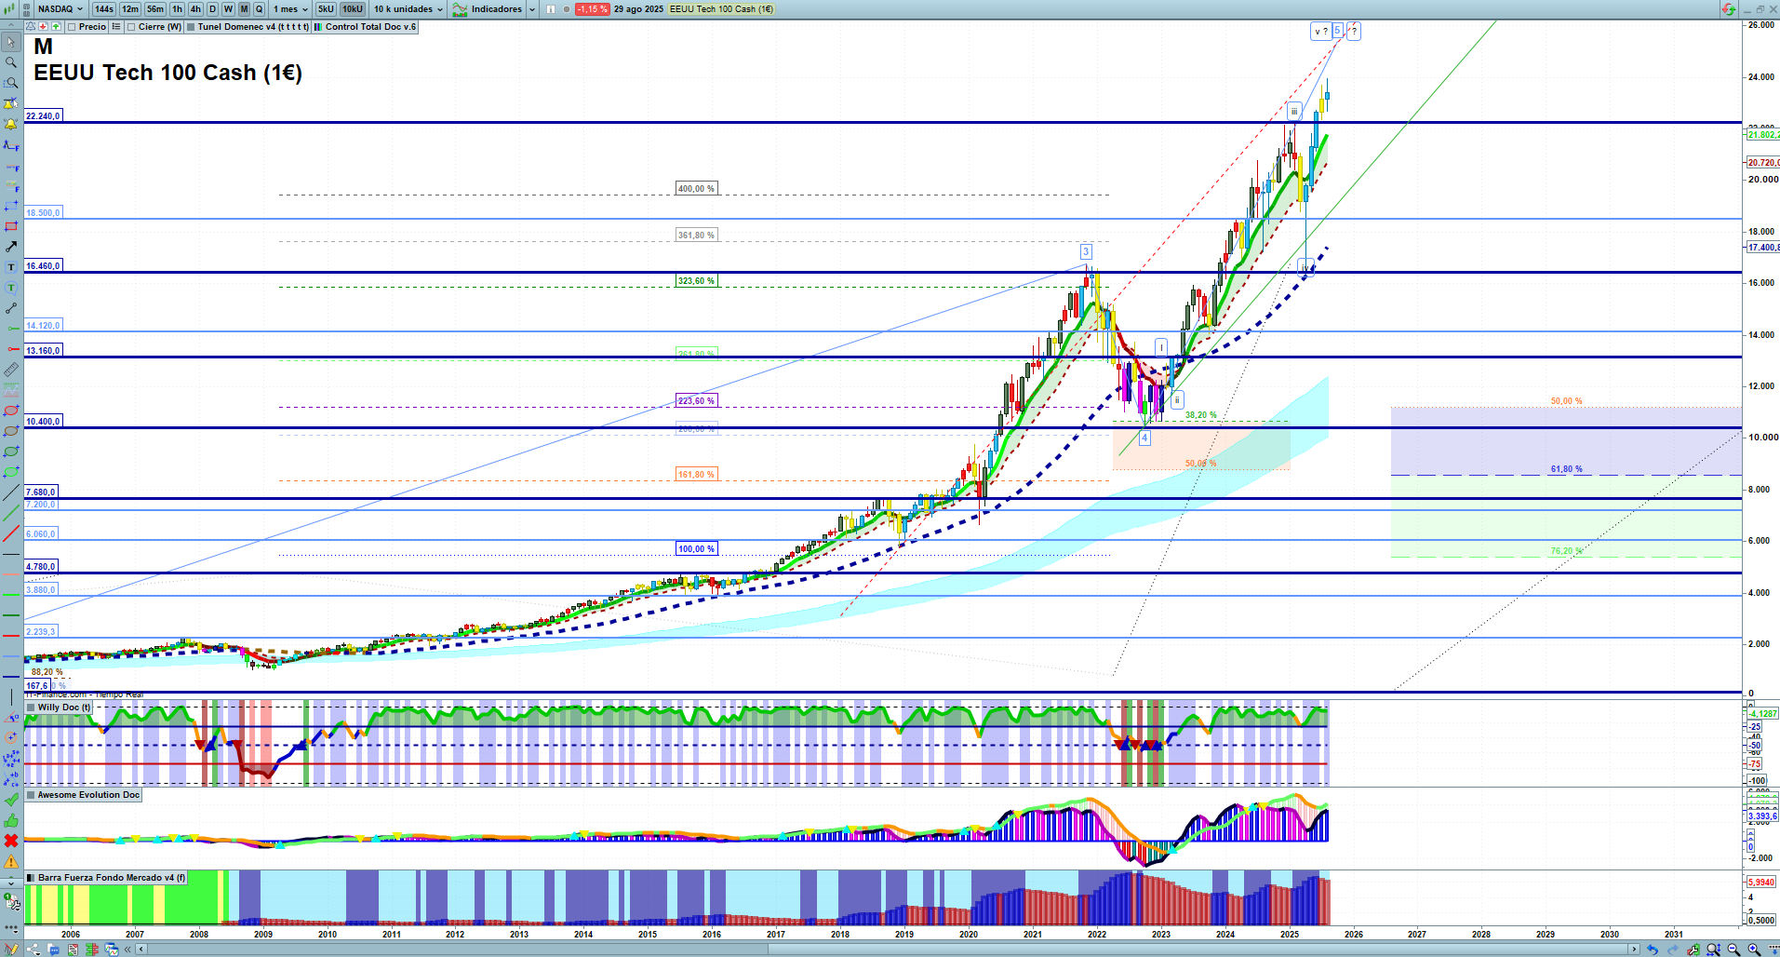The image size is (1780, 957).
Task: Click the chart layout icon at top-left
Action: point(11,9)
